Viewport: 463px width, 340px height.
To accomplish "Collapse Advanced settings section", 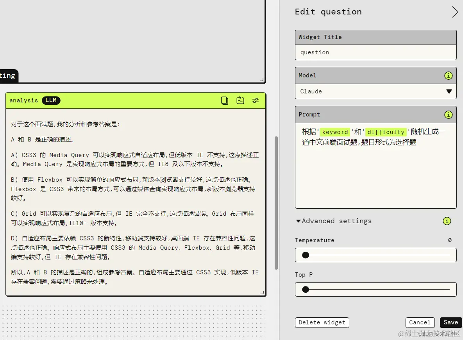I will 334,221.
